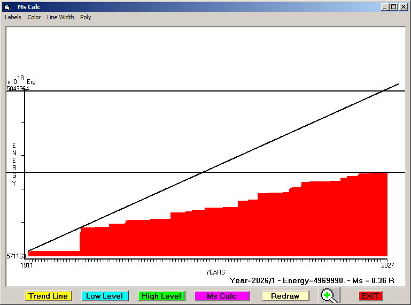Click the 1911 start year label
The image size is (411, 305).
coord(27,265)
